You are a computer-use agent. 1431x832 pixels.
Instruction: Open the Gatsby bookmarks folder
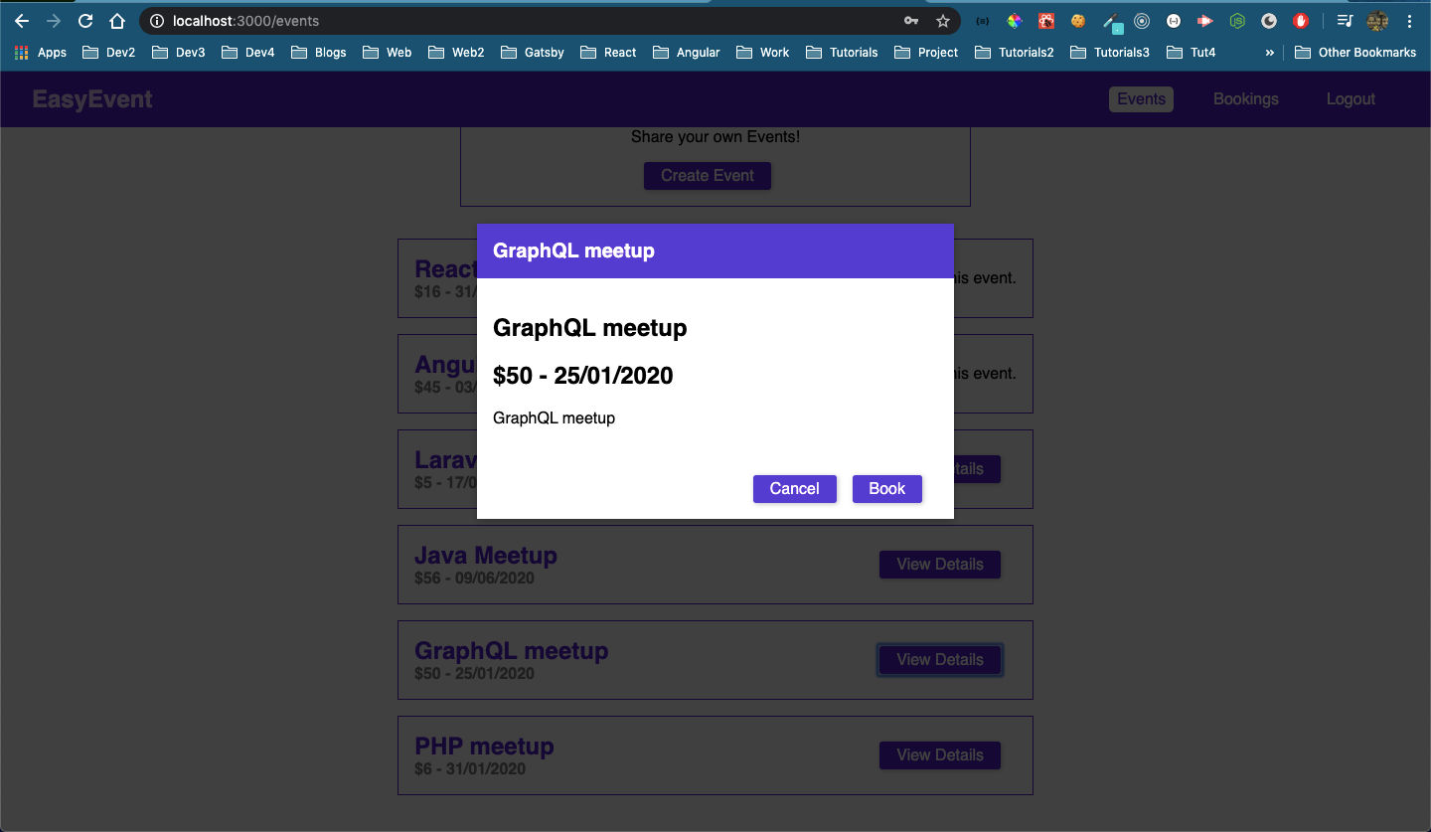point(533,53)
